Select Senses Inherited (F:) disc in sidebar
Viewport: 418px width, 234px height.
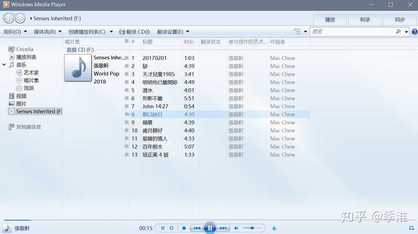[x=35, y=111]
